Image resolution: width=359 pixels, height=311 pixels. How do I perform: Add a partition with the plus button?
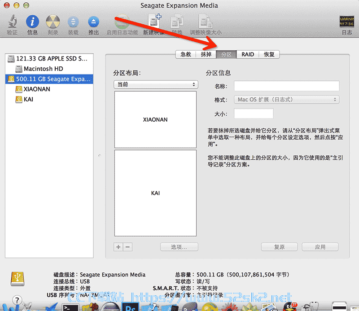(x=118, y=247)
